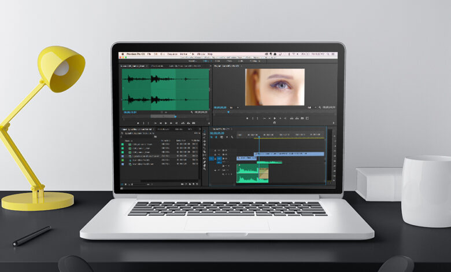Switch to the Color workspace
The width and height of the screenshot is (451, 272).
pyautogui.click(x=217, y=61)
